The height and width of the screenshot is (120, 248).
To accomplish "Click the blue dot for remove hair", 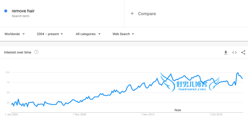I will [6, 11].
